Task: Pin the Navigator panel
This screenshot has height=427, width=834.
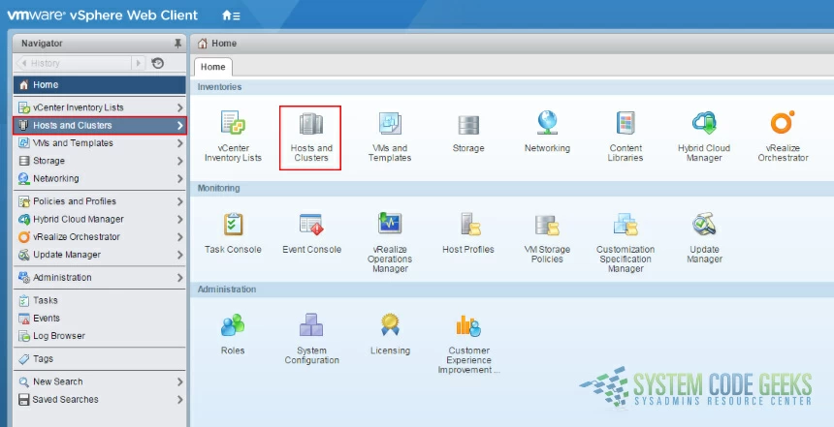Action: 177,43
